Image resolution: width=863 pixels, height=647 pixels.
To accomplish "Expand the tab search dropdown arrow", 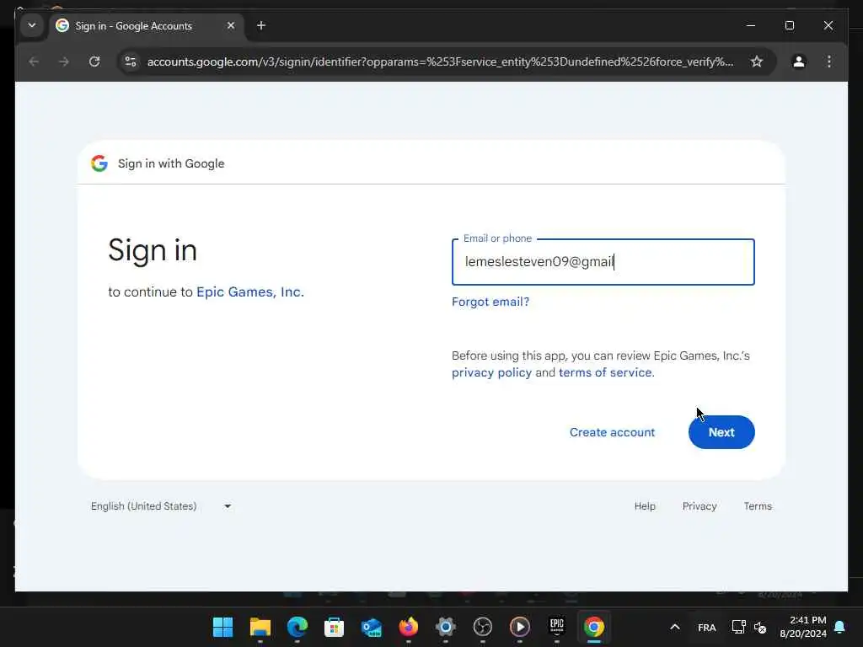I will [32, 26].
